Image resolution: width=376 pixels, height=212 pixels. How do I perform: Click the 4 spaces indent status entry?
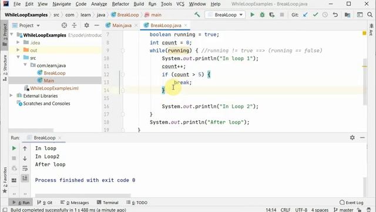(320, 210)
